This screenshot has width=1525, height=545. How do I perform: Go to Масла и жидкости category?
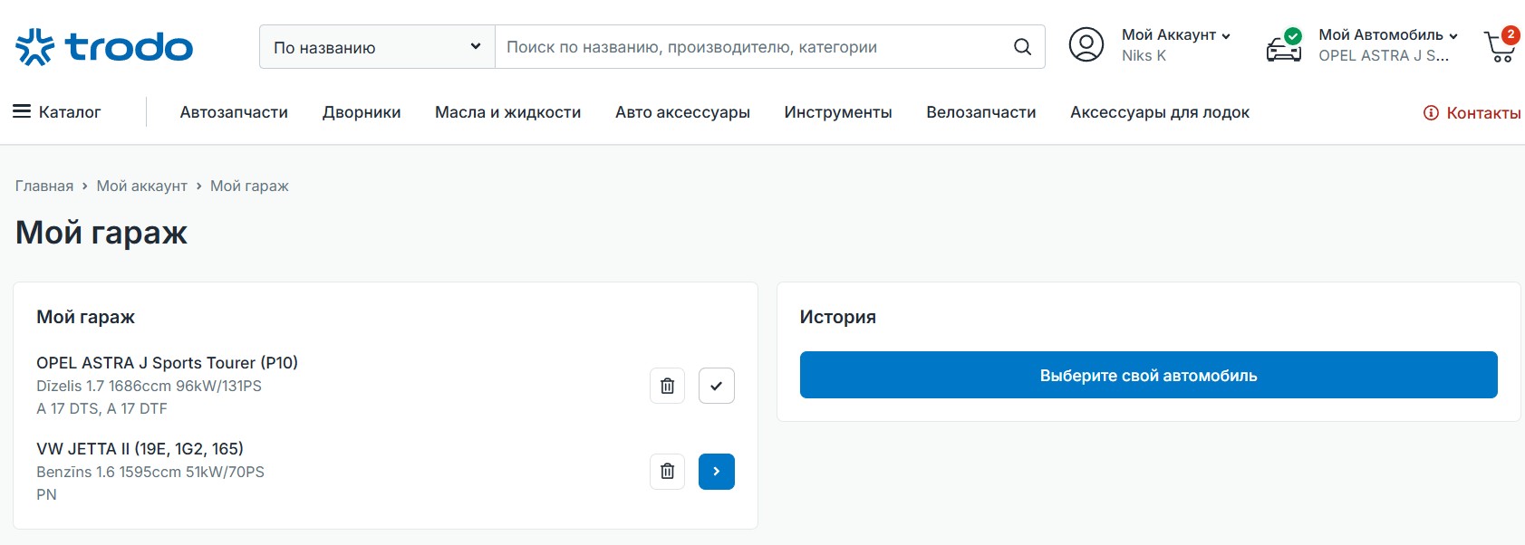click(x=507, y=112)
